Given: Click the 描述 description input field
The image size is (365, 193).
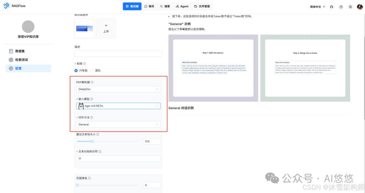Looking at the screenshot, I should (118, 54).
